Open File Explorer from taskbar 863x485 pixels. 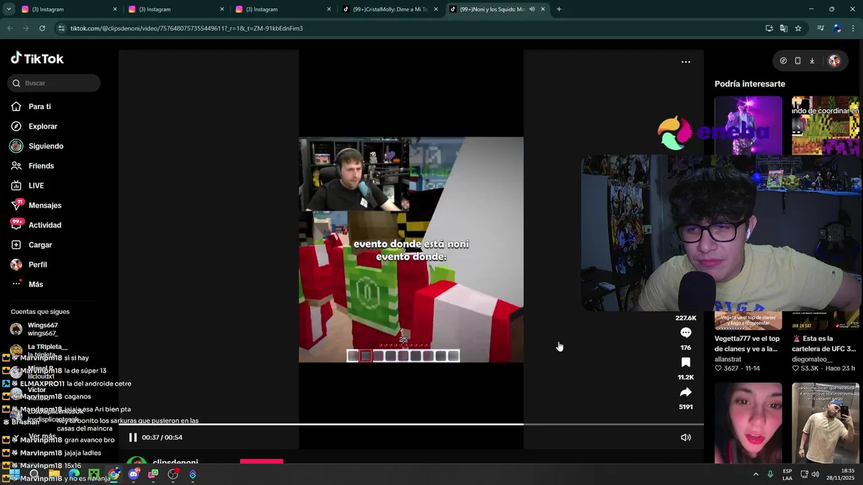[55, 474]
